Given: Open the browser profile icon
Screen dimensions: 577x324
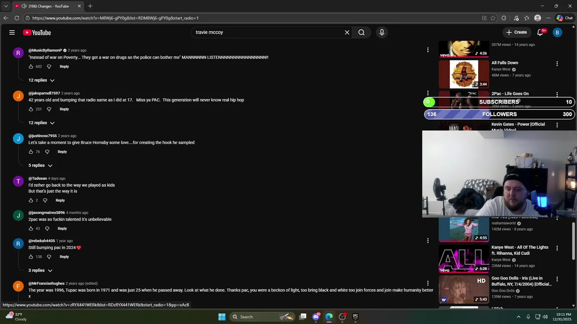Looking at the screenshot, I should pyautogui.click(x=537, y=18).
